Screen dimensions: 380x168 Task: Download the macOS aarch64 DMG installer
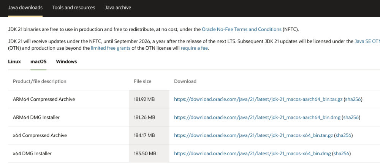tap(257, 117)
